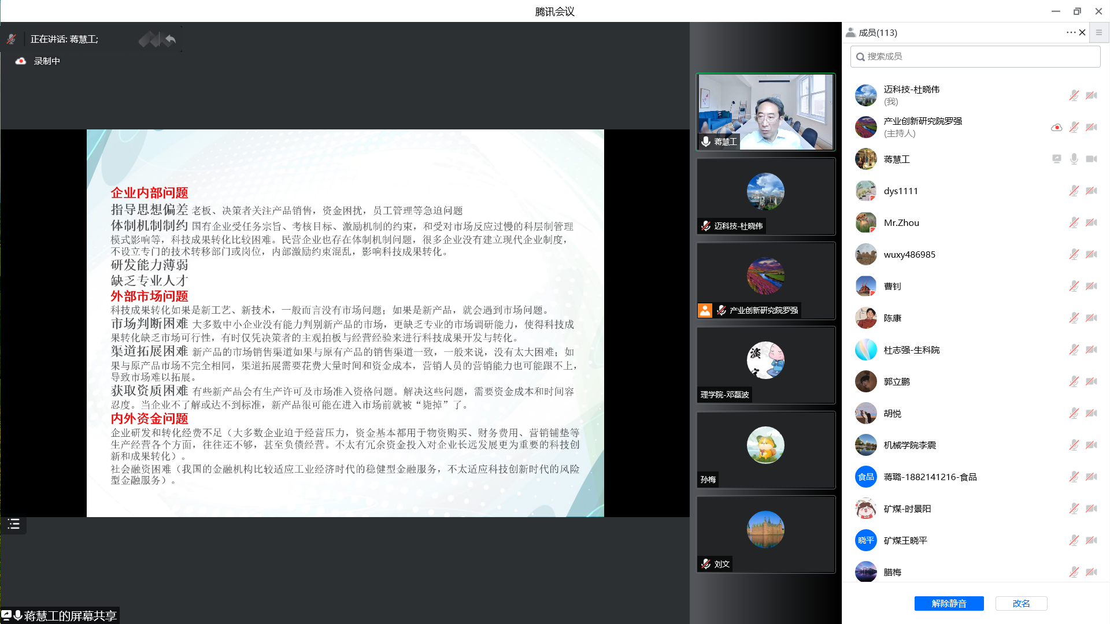This screenshot has width=1110, height=624.
Task: Click the reply arrow icon beside speaker name
Action: (x=170, y=39)
